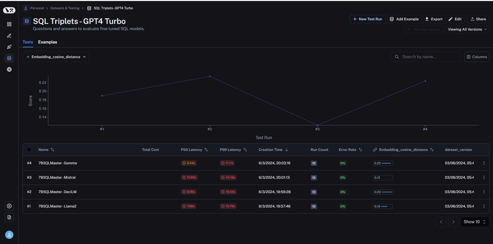
Task: Open test run 7BSQLMaster-Mistral
Action: click(x=57, y=177)
